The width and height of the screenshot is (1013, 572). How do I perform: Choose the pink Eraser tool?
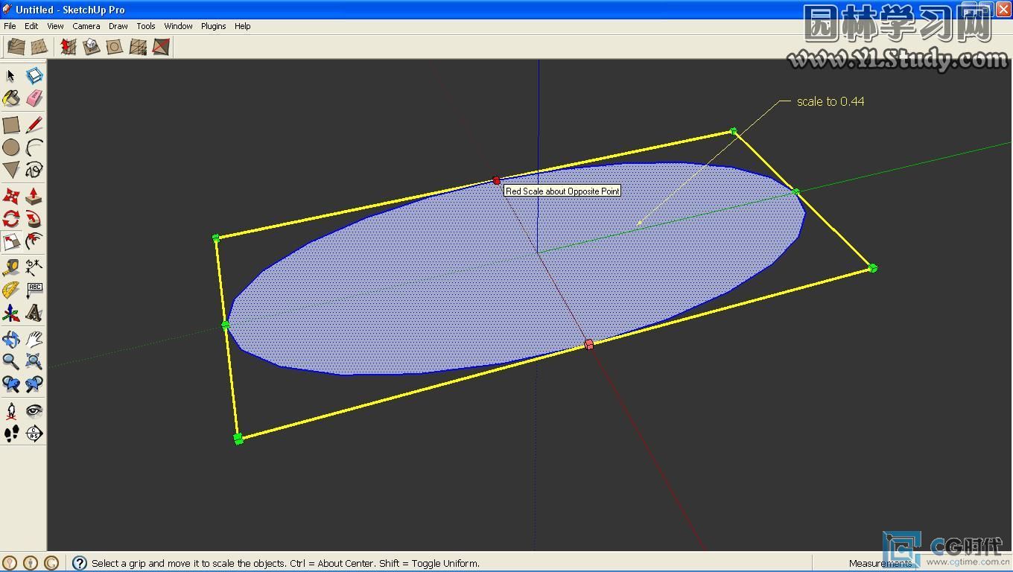click(34, 98)
